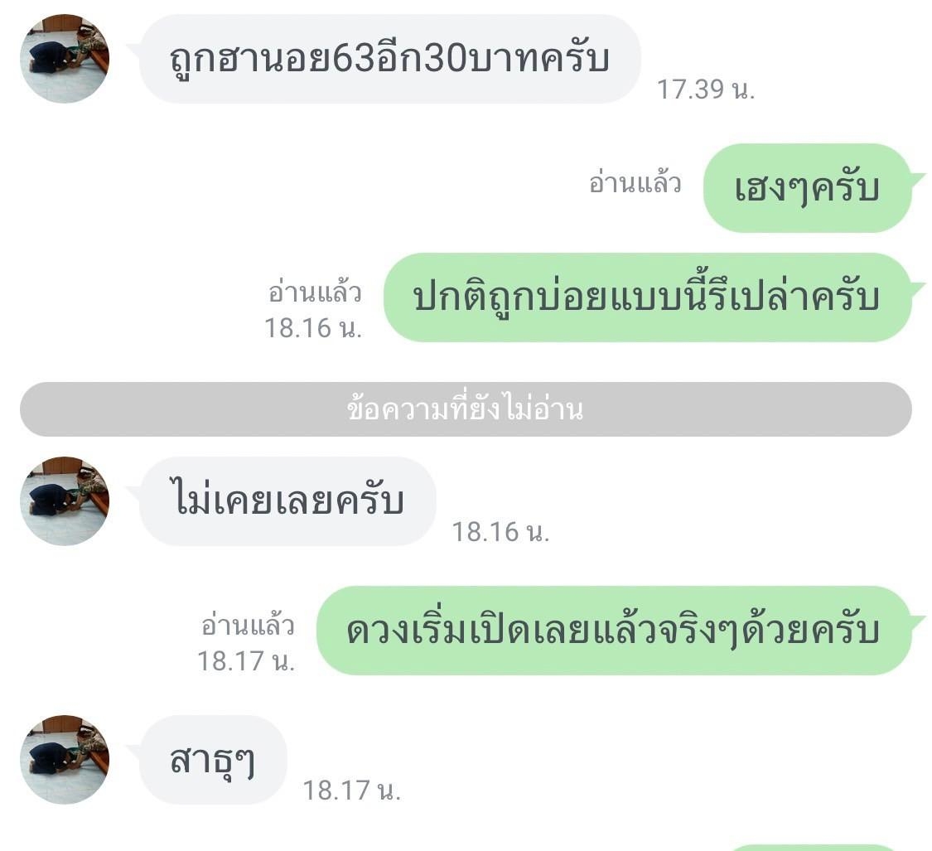Open the avatar next to ไม่เคยเลยครับ
The width and height of the screenshot is (932, 851).
tap(65, 500)
